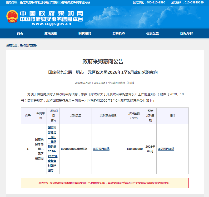This screenshot has width=209, height=197.
Task: Click the www.ccgp.gov.cn address text
Action: (51, 24)
